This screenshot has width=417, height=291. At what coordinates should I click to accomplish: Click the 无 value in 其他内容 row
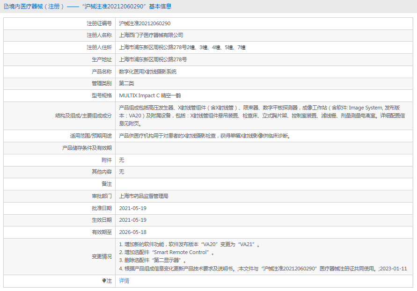tap(122, 172)
